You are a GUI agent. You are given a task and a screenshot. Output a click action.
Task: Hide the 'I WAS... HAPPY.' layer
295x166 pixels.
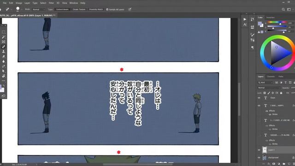[x=259, y=106]
